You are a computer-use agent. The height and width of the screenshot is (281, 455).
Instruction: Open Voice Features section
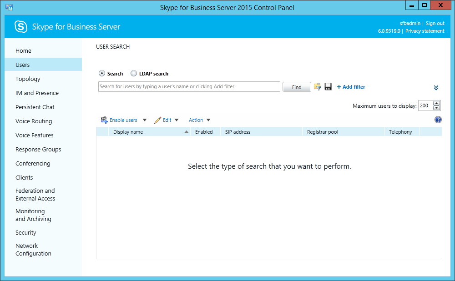pyautogui.click(x=34, y=135)
